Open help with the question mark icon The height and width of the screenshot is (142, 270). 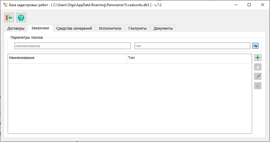point(21,18)
